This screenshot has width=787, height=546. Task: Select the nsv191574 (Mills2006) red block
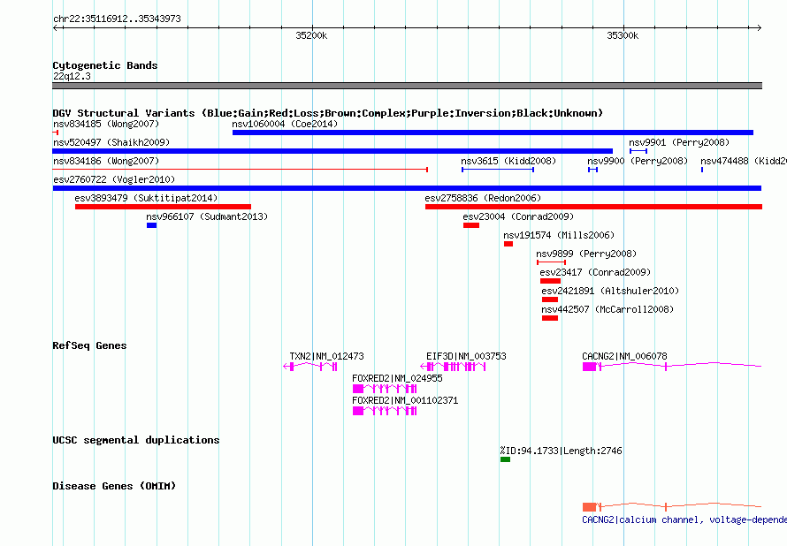click(508, 244)
